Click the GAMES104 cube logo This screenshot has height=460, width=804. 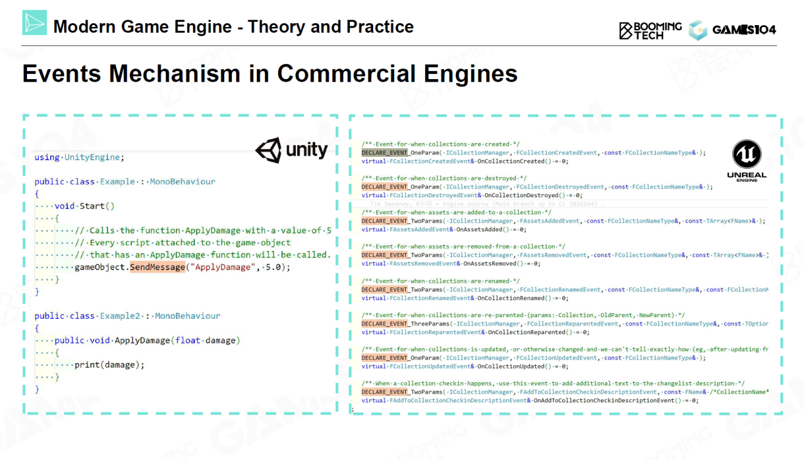coord(698,29)
